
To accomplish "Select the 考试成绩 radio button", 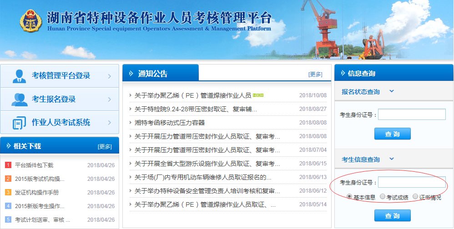I will coord(383,197).
